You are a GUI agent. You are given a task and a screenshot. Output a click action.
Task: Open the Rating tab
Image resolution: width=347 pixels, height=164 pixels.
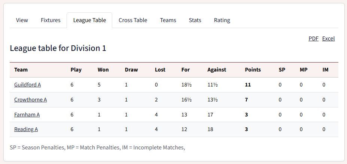click(222, 20)
